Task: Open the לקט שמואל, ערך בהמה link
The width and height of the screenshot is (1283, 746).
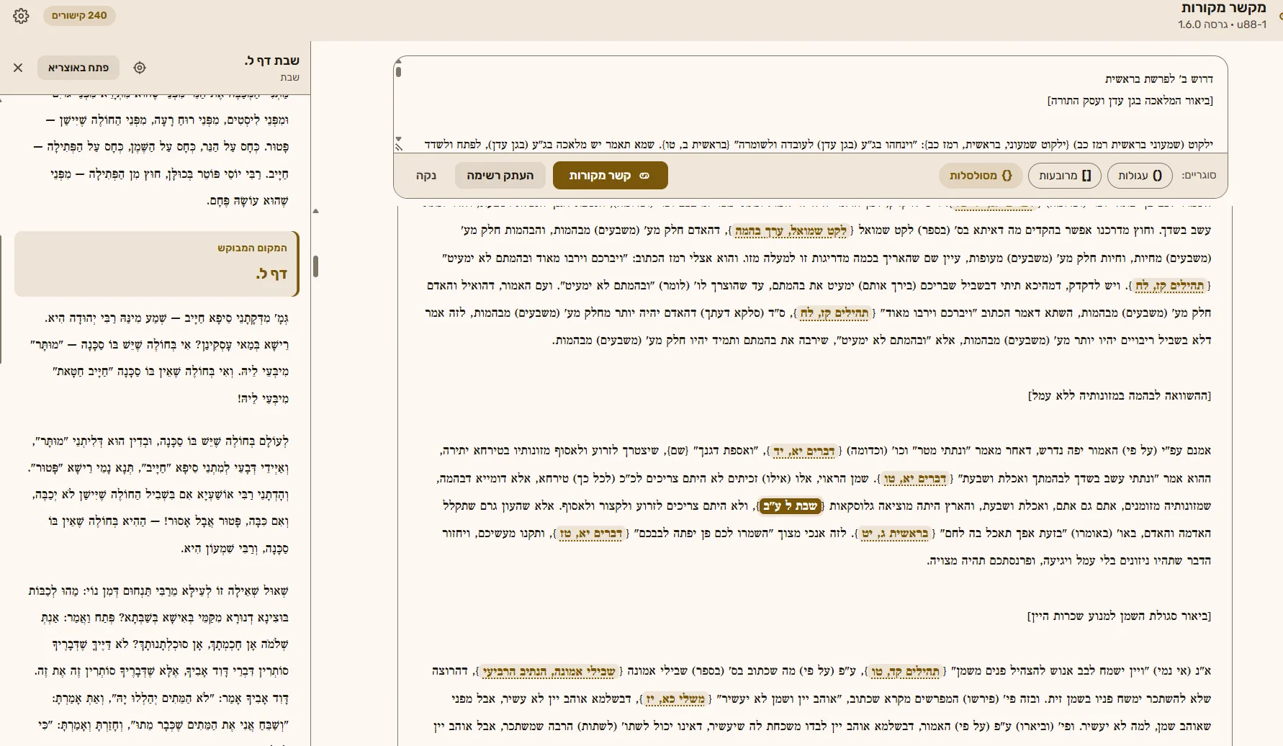Action: point(791,231)
